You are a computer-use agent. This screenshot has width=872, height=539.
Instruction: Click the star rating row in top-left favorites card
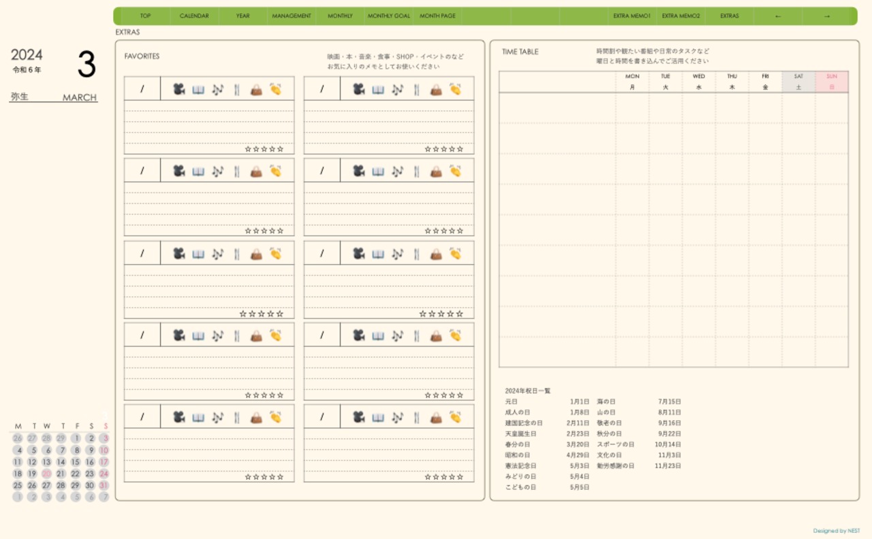pyautogui.click(x=264, y=149)
